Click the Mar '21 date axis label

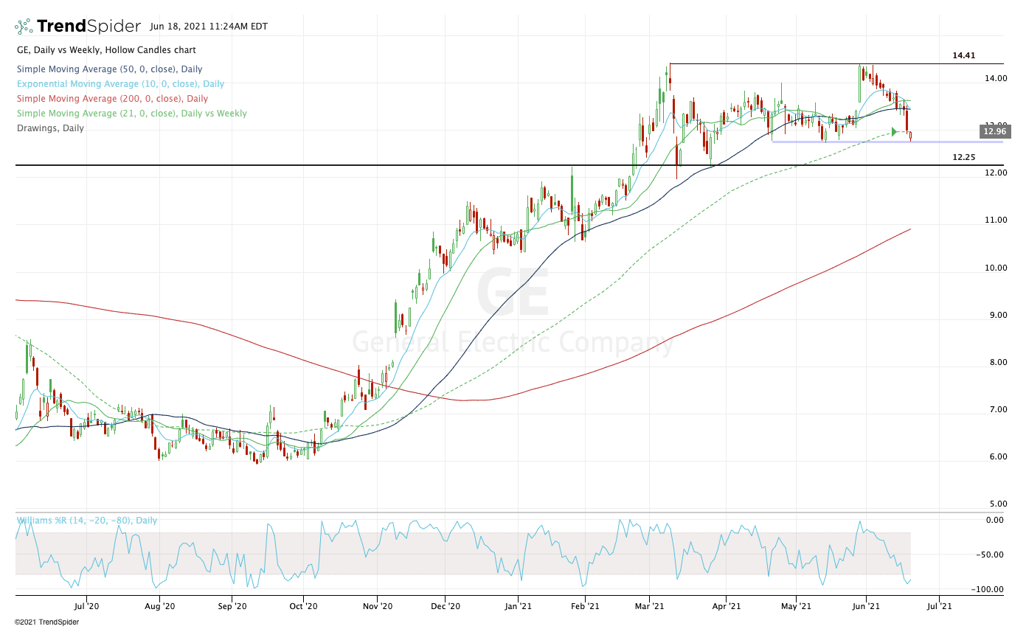(x=650, y=606)
